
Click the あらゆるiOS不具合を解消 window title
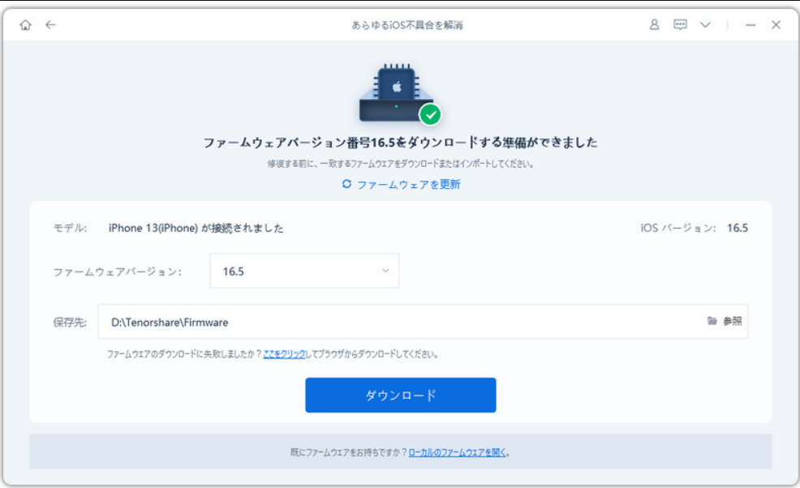(x=407, y=25)
